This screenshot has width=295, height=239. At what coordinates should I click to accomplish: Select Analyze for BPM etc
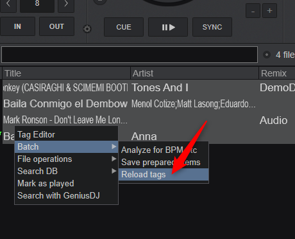[x=164, y=150]
